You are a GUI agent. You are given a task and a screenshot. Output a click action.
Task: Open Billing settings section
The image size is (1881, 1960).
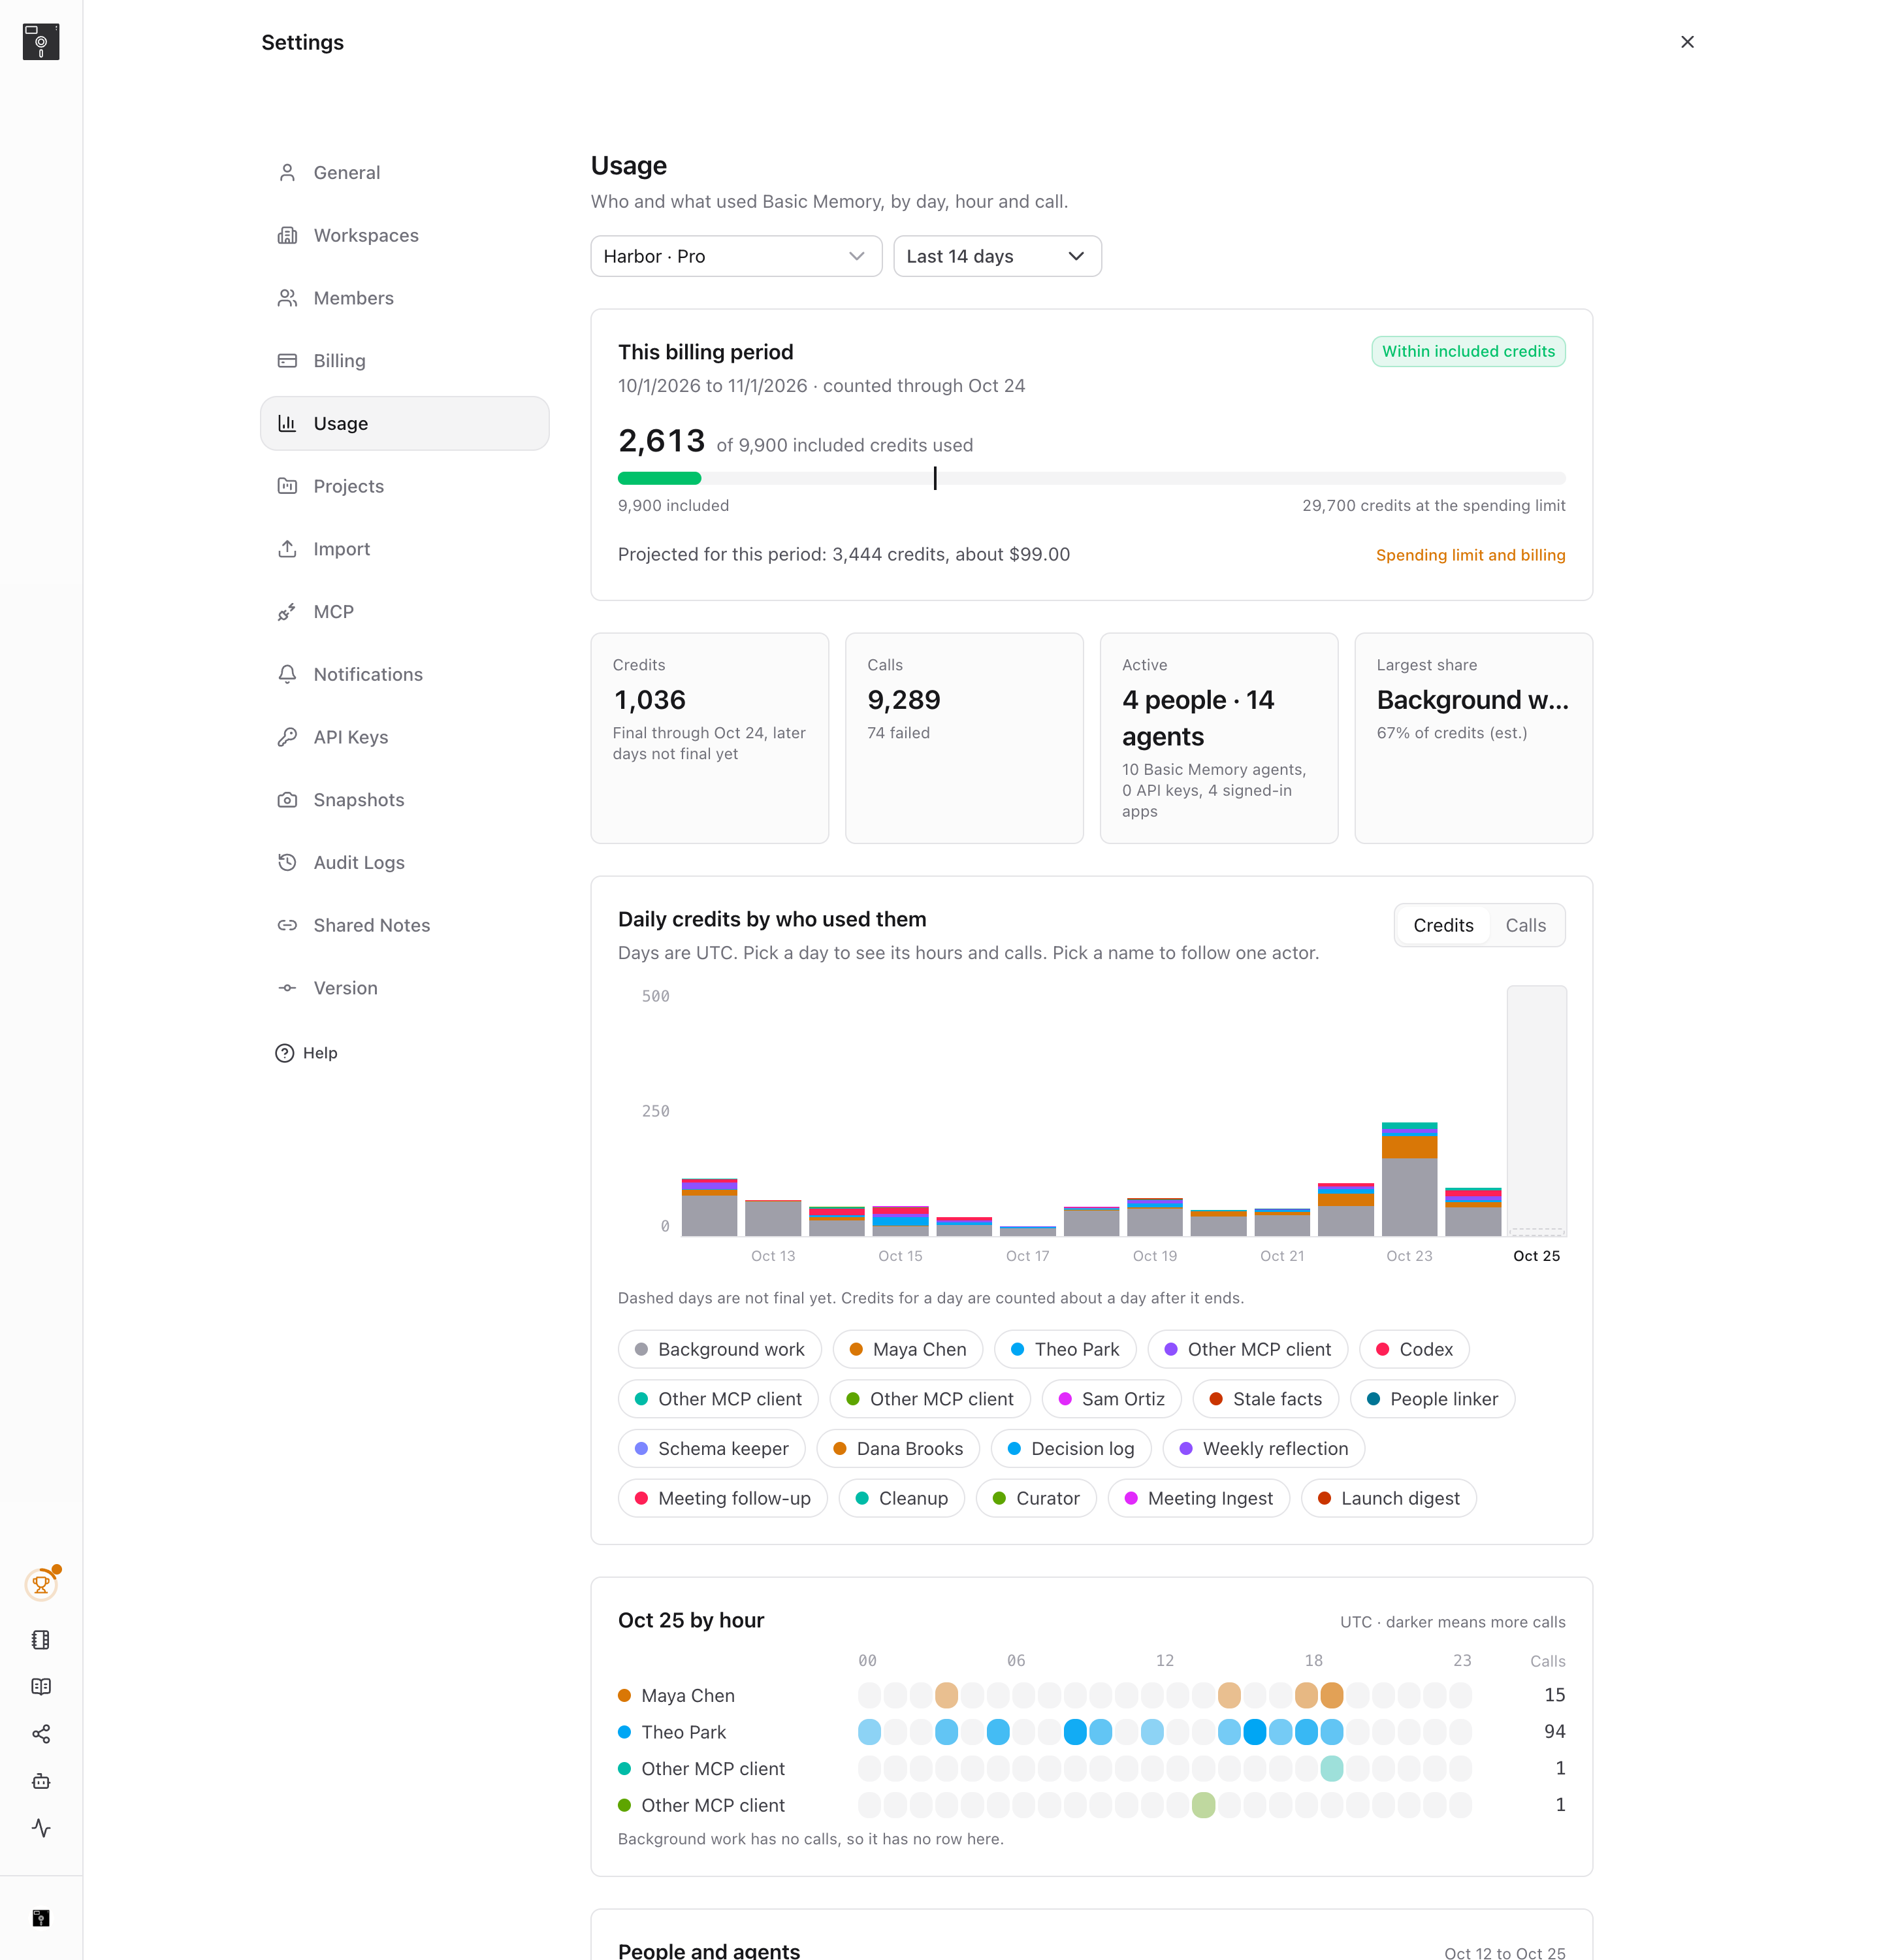[404, 361]
